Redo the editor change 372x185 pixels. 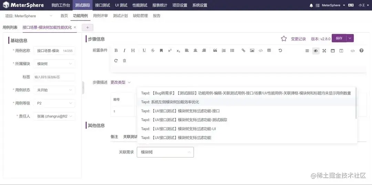tap(116, 61)
